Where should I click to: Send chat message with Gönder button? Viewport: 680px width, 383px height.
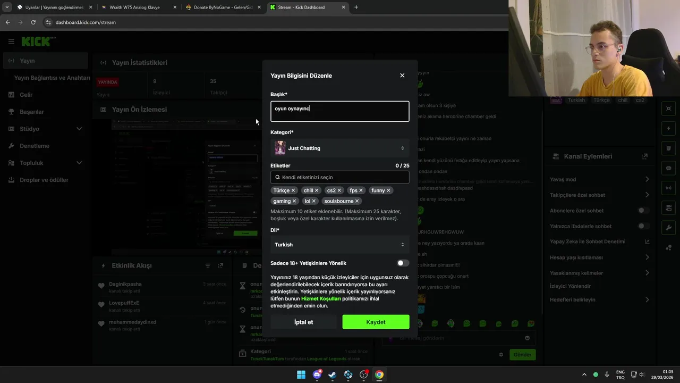[x=522, y=355]
